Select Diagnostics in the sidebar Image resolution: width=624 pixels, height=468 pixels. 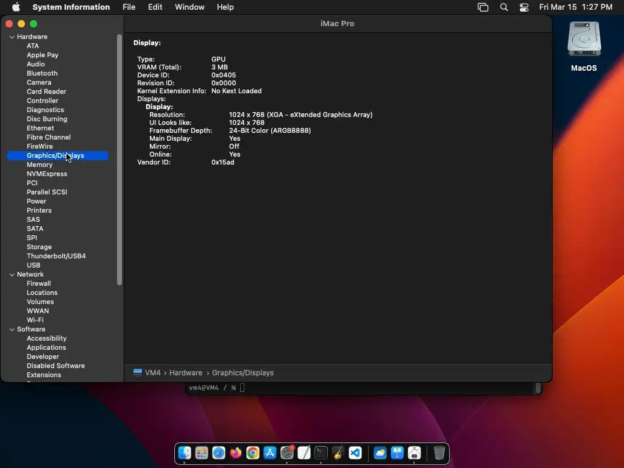pyautogui.click(x=45, y=110)
